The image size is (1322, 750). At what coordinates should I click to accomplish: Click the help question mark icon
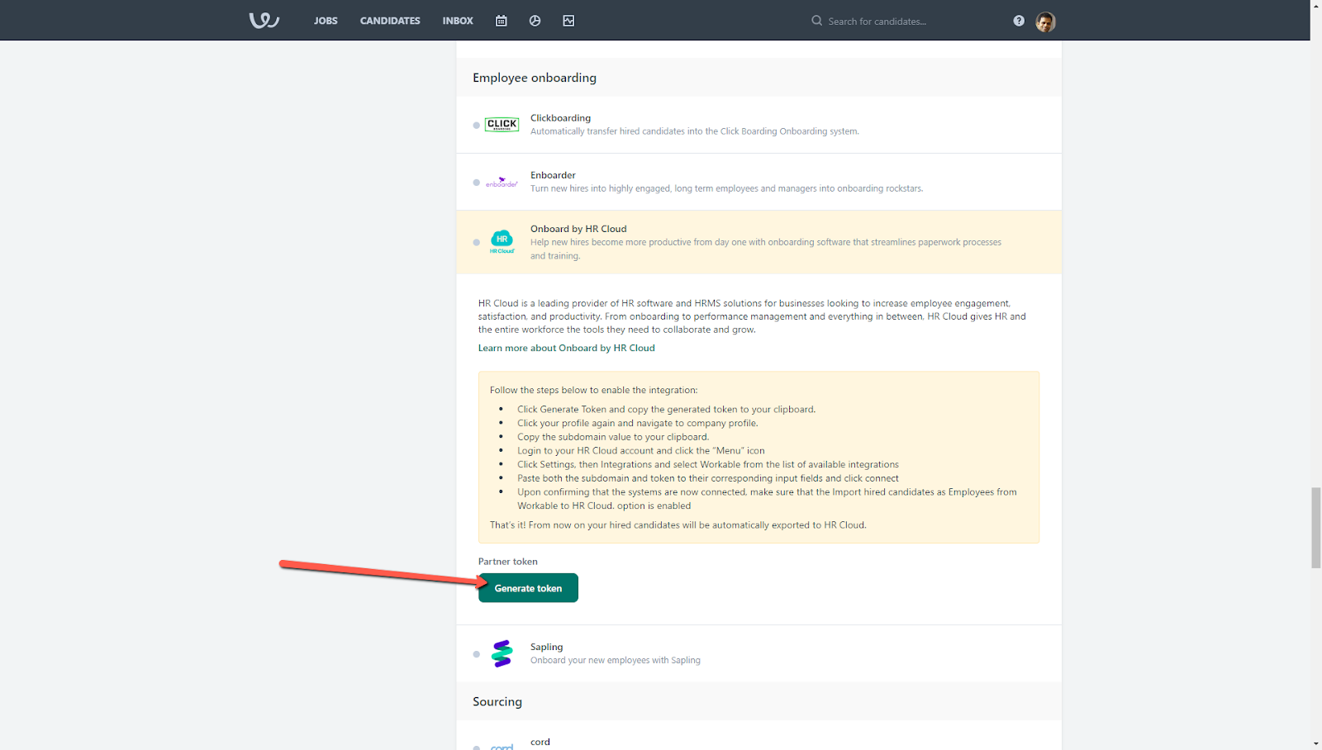click(1019, 21)
